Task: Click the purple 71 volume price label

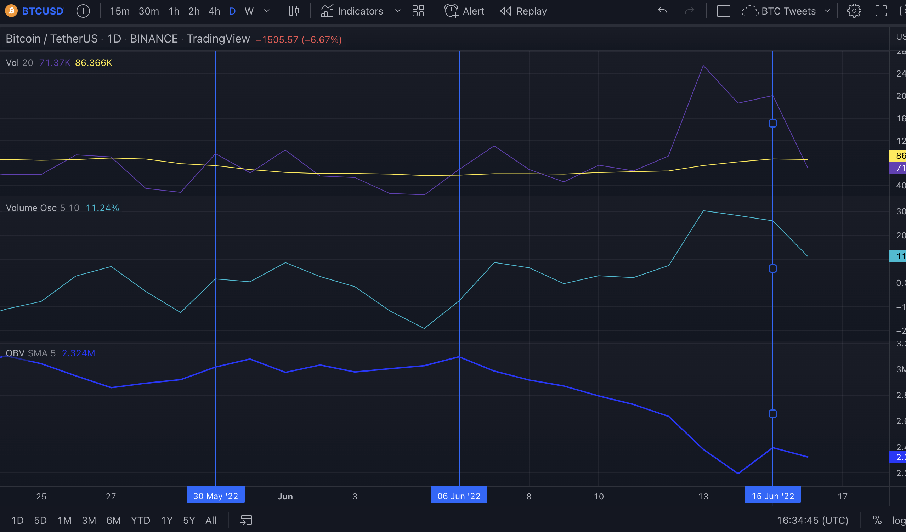Action: [897, 168]
